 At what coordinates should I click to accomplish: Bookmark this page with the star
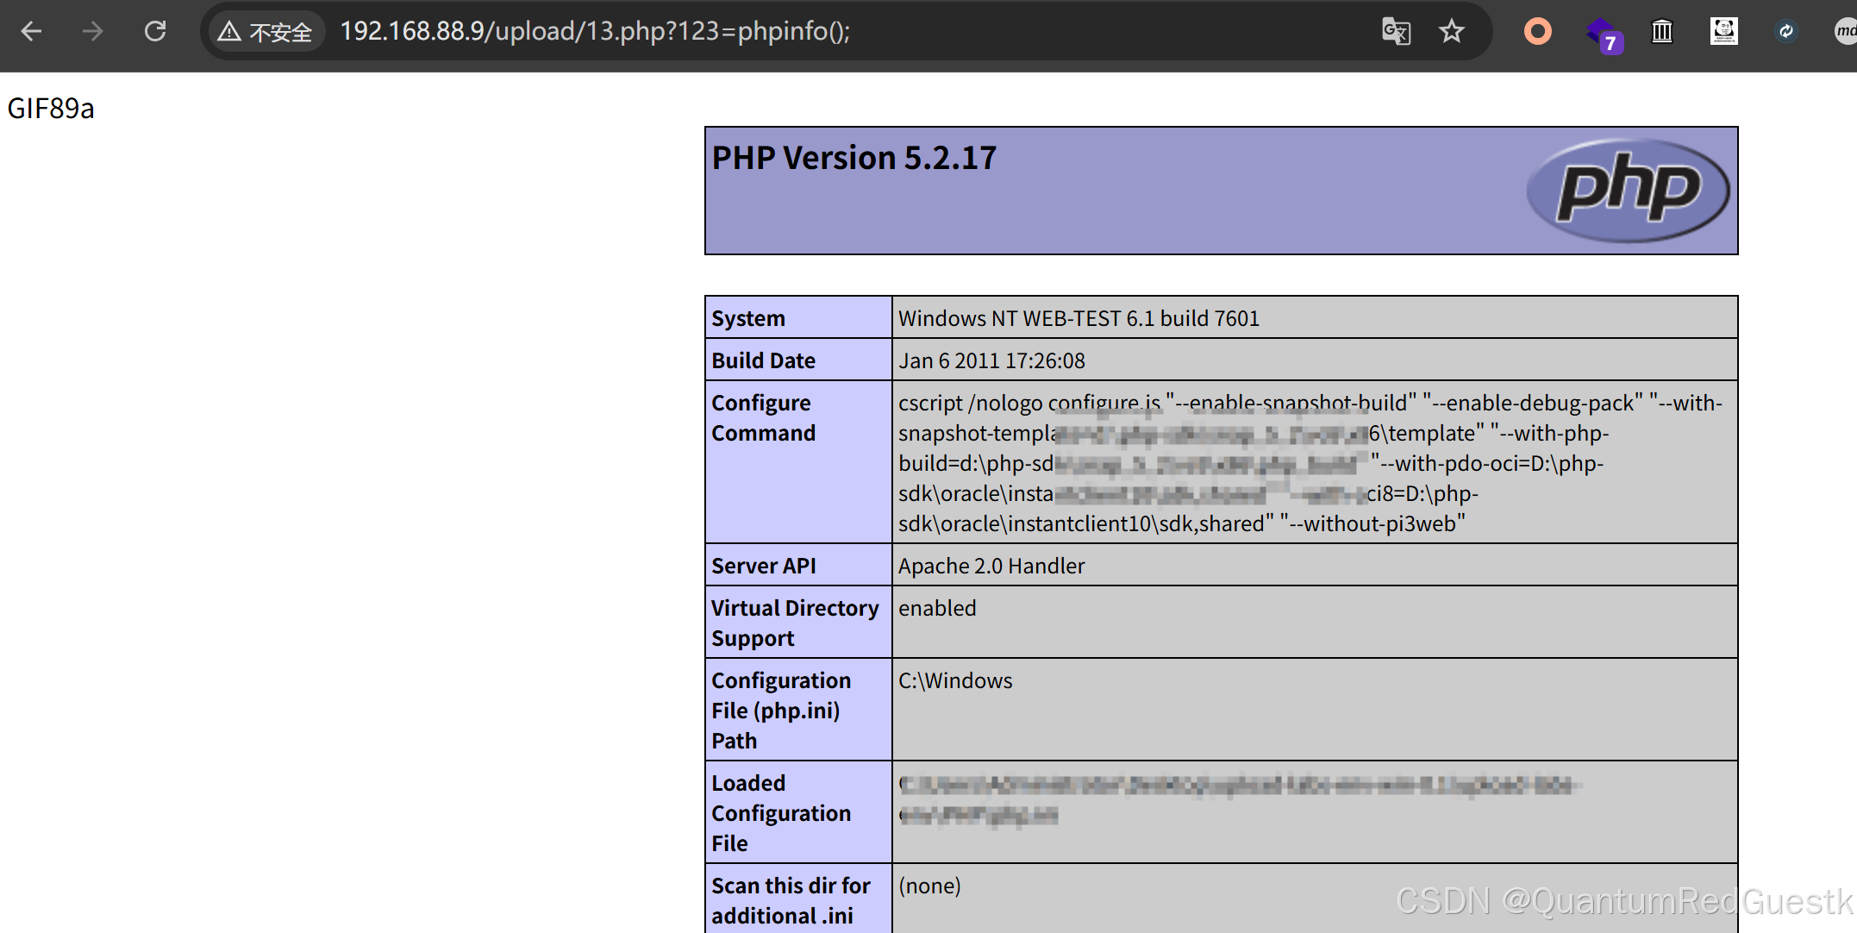click(x=1452, y=32)
